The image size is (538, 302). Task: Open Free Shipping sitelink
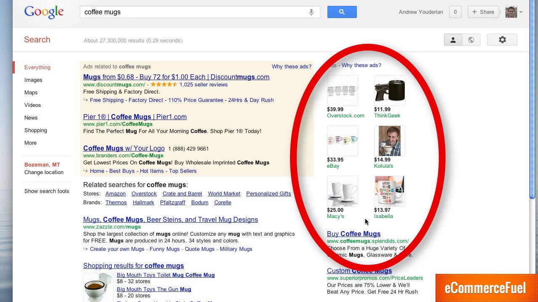(x=107, y=100)
